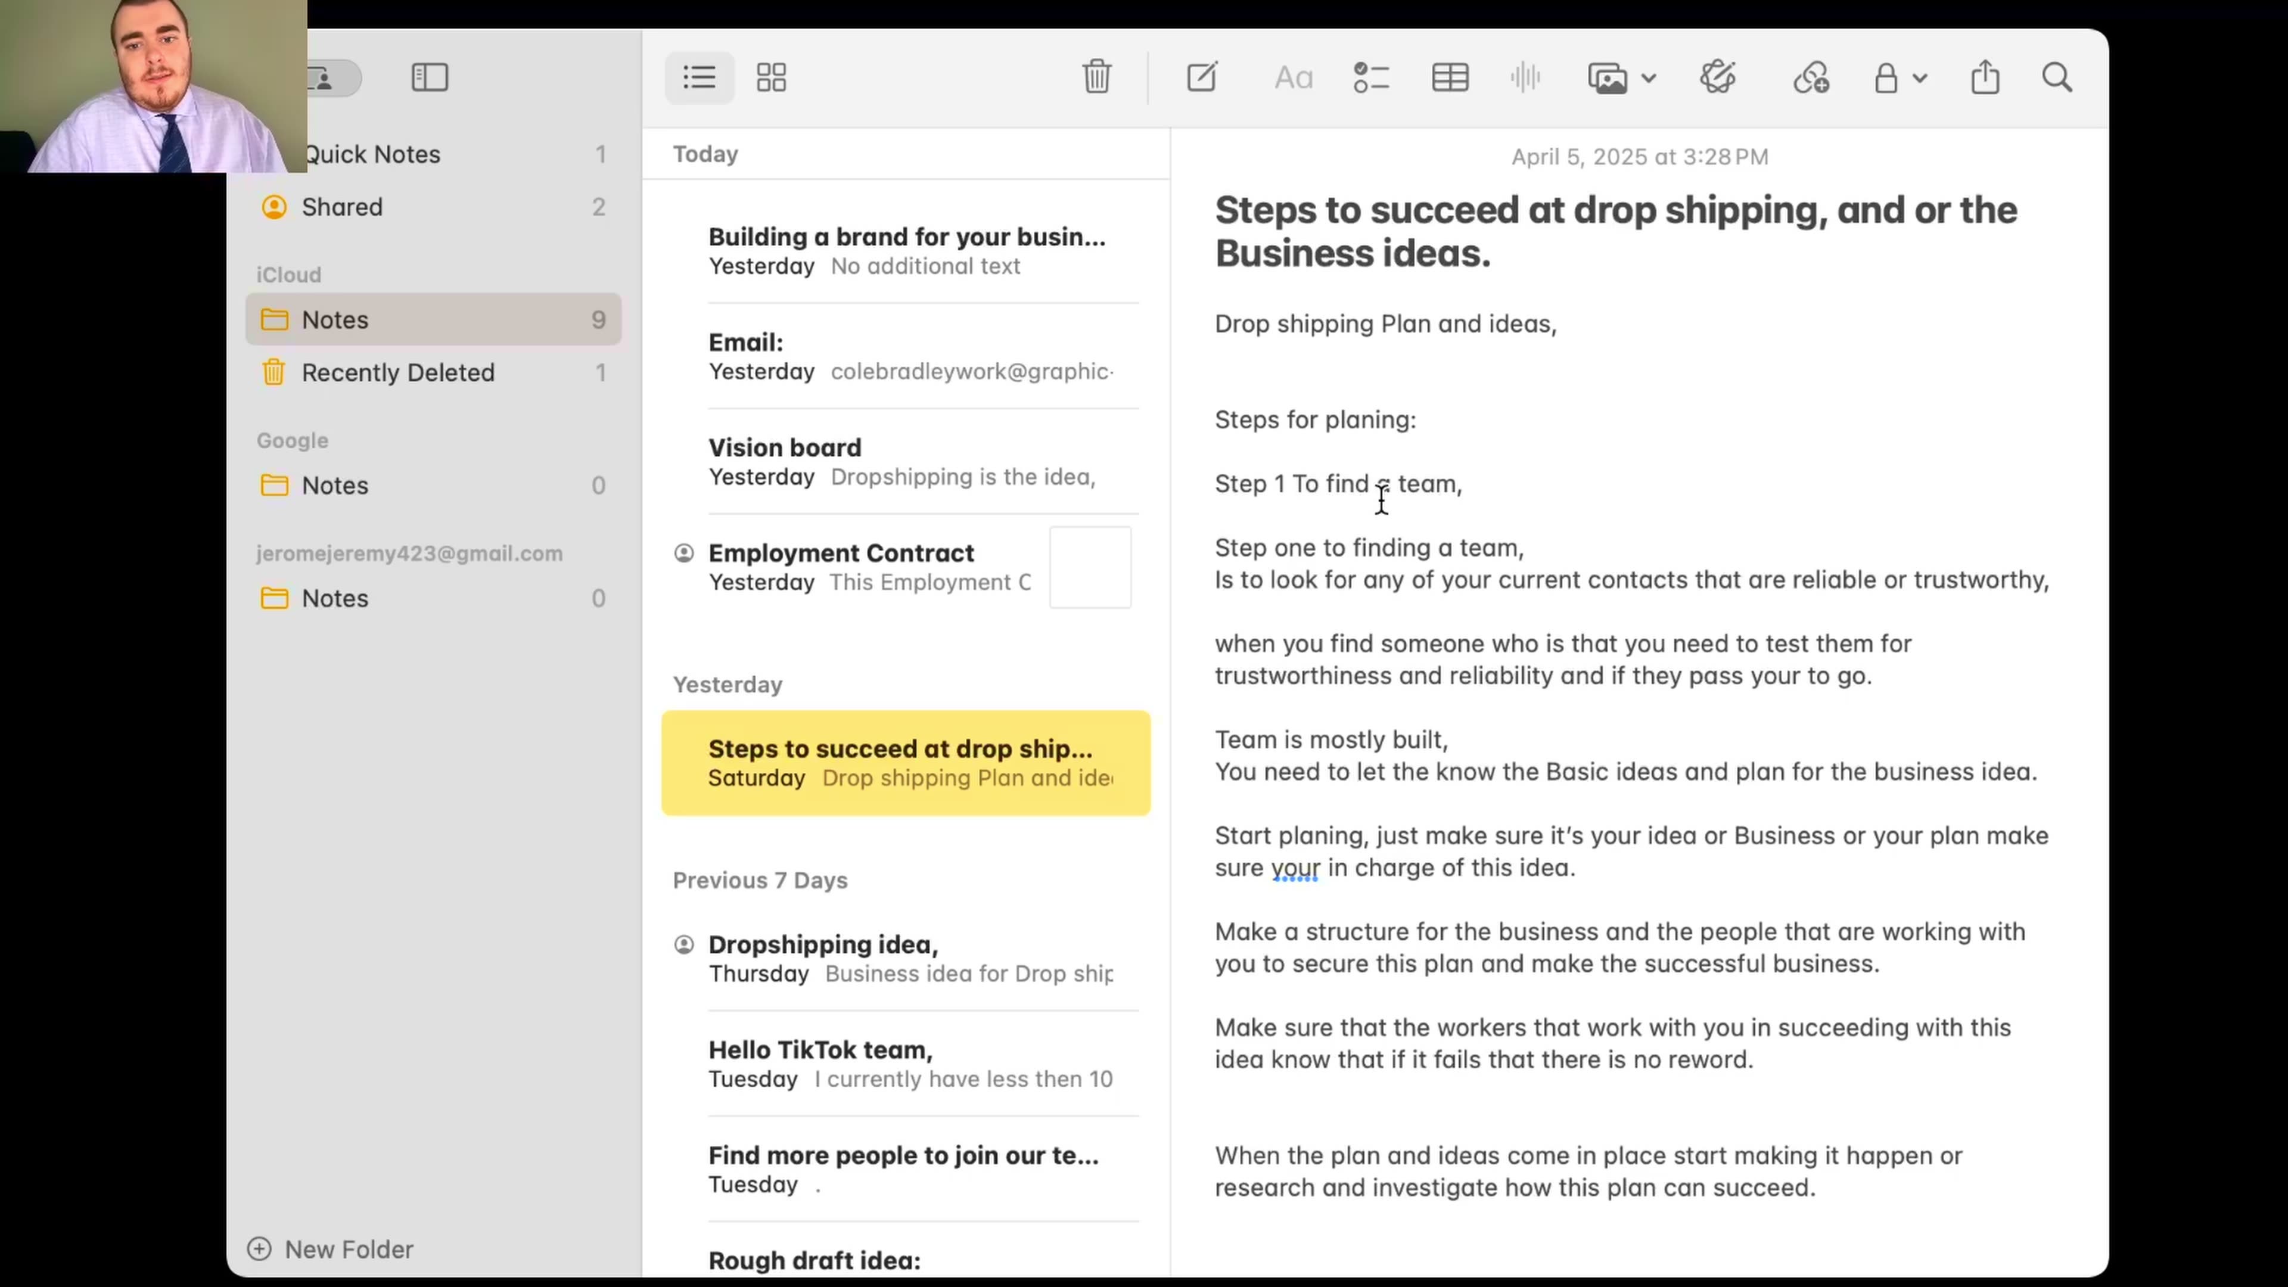Select the highlighted drop shipping note
Screen dimensions: 2288x1287
pos(905,762)
